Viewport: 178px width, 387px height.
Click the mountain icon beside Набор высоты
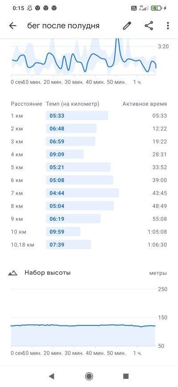12,273
